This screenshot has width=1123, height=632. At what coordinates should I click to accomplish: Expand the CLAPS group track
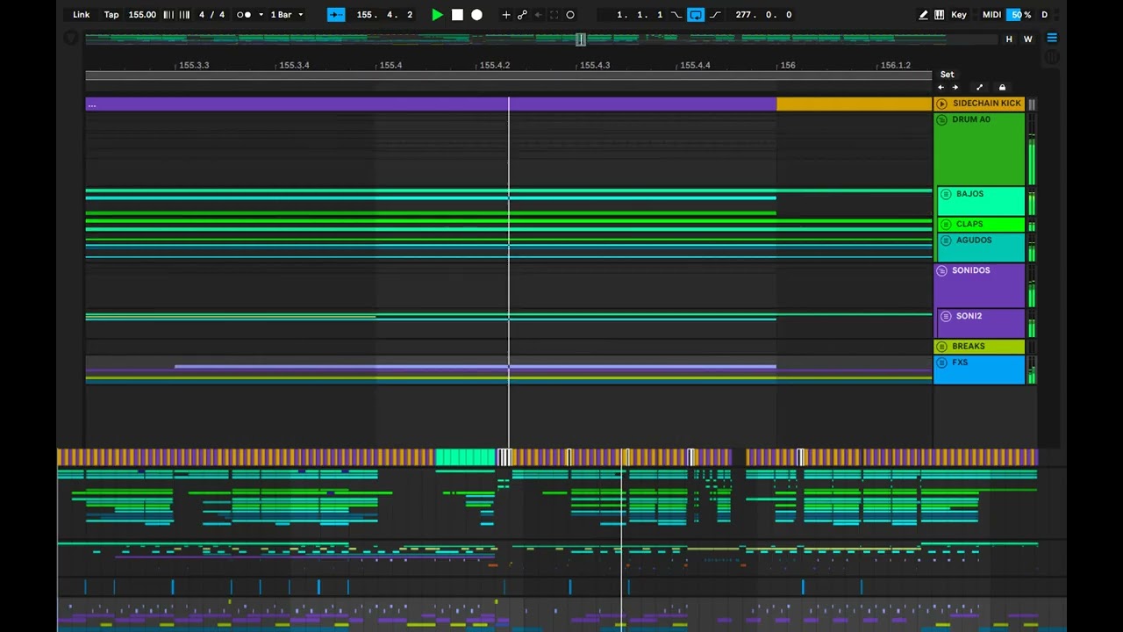946,225
